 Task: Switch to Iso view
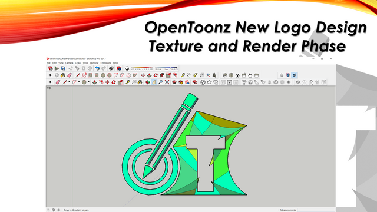tap(225, 75)
